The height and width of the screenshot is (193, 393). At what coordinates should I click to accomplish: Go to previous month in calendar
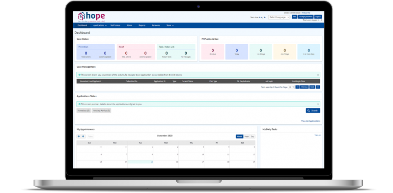(x=79, y=137)
